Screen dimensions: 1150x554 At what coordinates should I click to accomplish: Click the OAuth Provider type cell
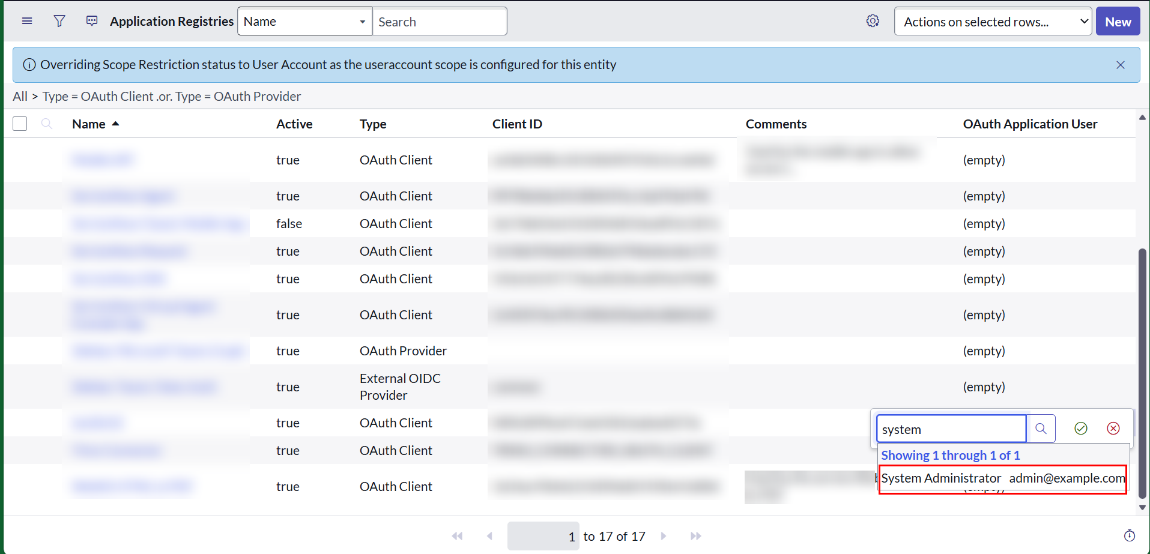click(403, 351)
